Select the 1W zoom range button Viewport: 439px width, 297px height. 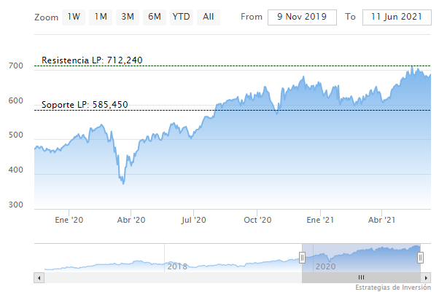(x=74, y=16)
